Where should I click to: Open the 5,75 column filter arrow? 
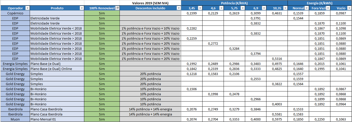click(242, 8)
